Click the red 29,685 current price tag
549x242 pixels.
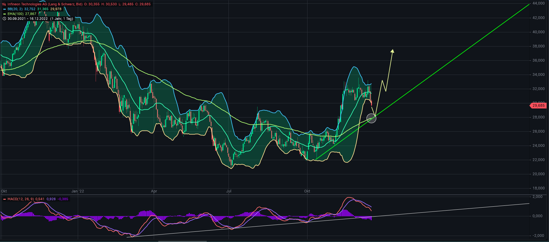click(538, 105)
